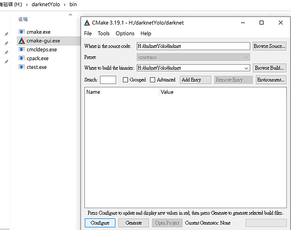Screen dimensions: 291x230
Task: Expand the build binaries path dropdown
Action: (246, 68)
